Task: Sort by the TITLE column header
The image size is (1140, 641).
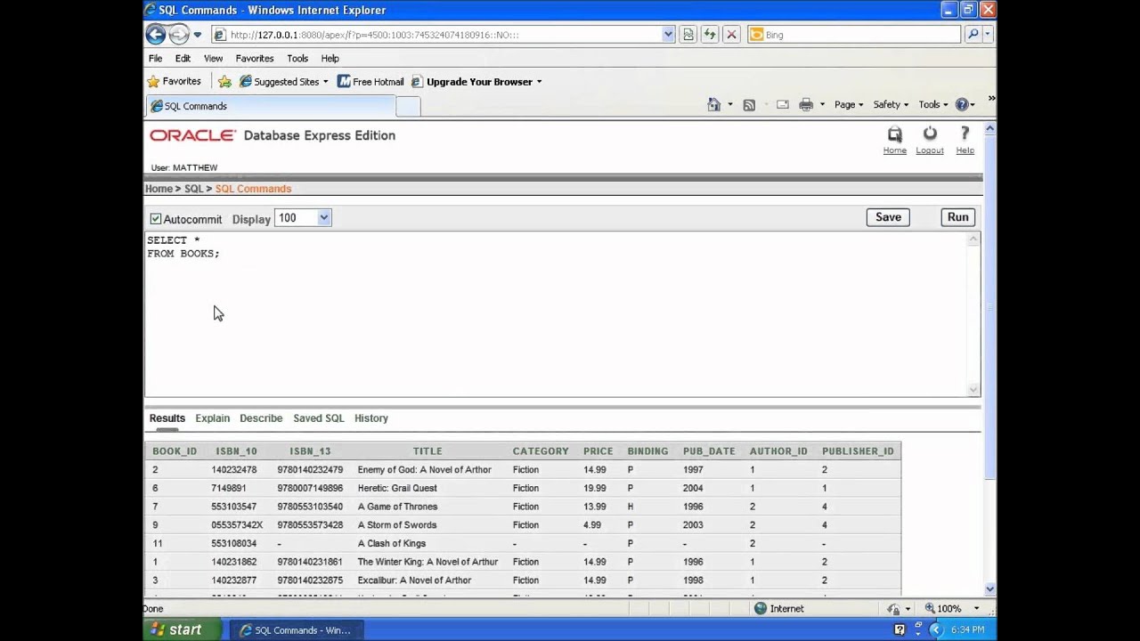Action: point(427,451)
